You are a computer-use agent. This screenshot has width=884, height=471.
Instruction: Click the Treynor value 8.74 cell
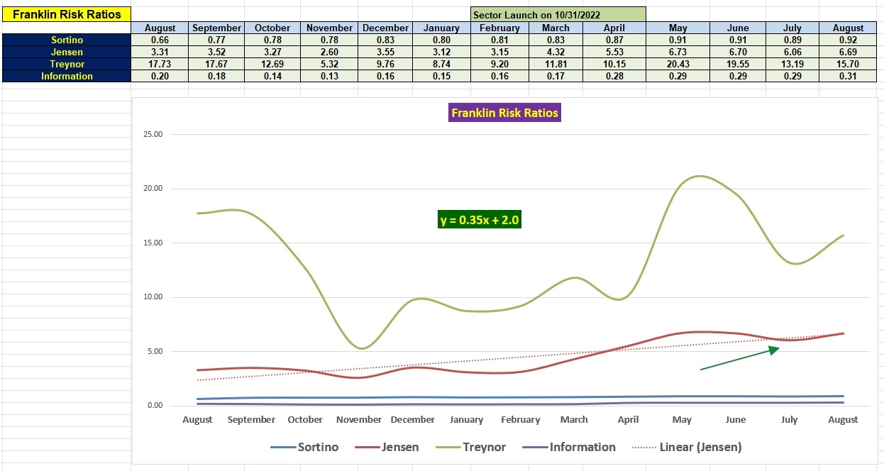pyautogui.click(x=441, y=64)
